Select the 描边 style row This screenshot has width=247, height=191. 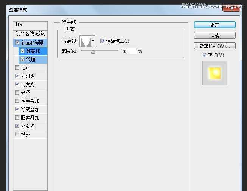coord(30,68)
